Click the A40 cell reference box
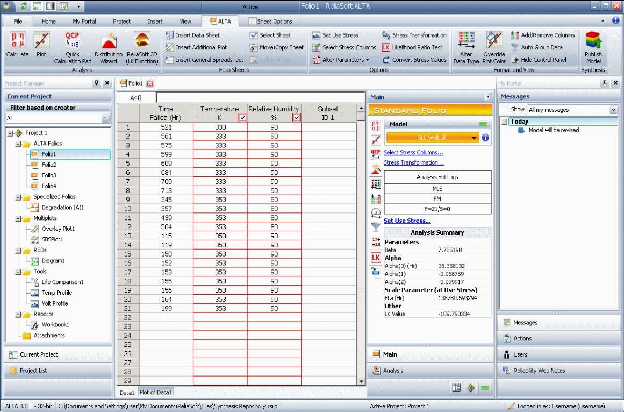The image size is (624, 412). coord(136,98)
